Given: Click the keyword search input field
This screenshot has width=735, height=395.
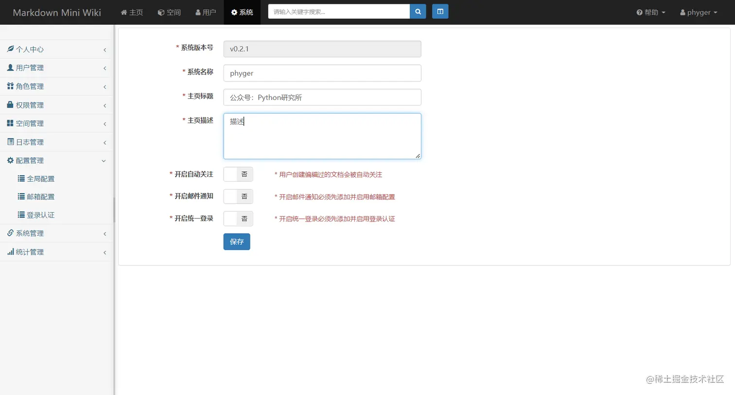Looking at the screenshot, I should coord(339,12).
